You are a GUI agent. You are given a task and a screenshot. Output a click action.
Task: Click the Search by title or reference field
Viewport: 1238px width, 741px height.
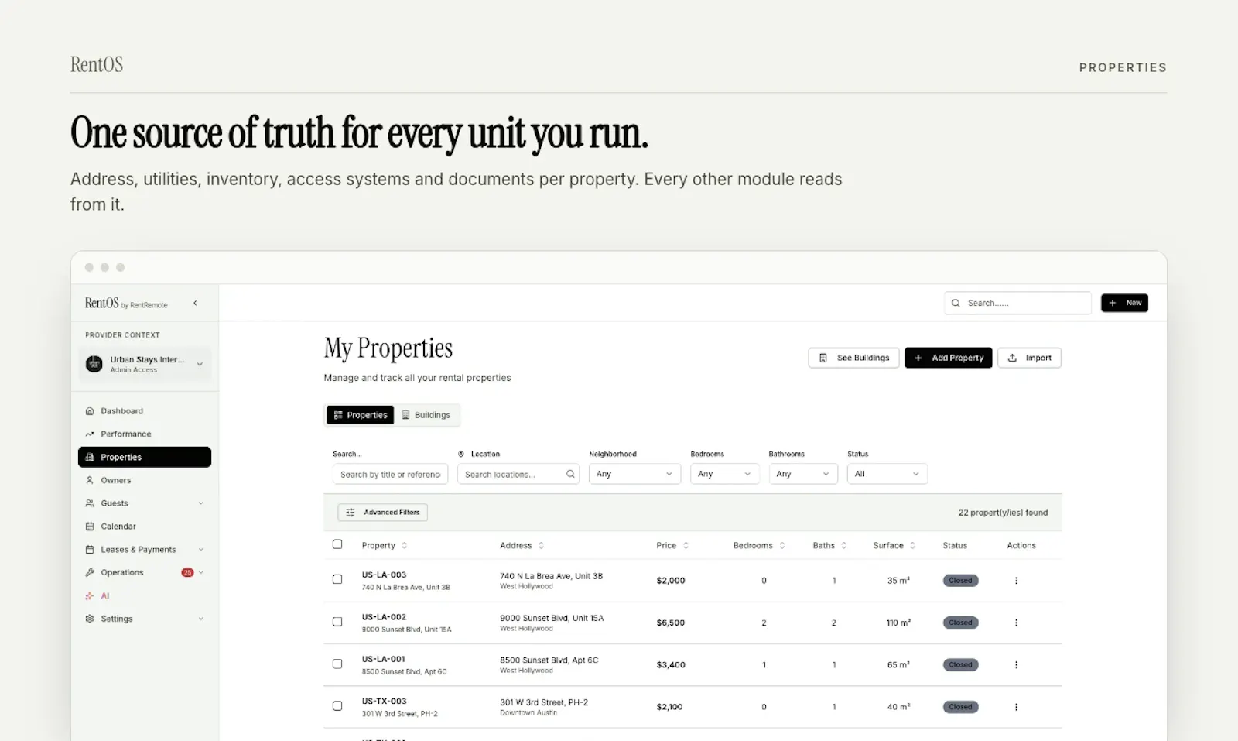(390, 475)
